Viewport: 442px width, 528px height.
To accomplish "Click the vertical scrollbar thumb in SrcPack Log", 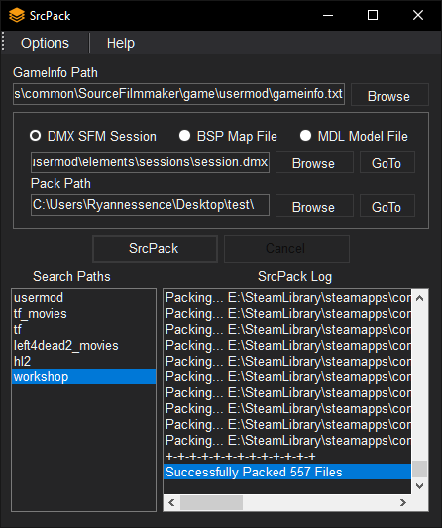I will tap(420, 469).
